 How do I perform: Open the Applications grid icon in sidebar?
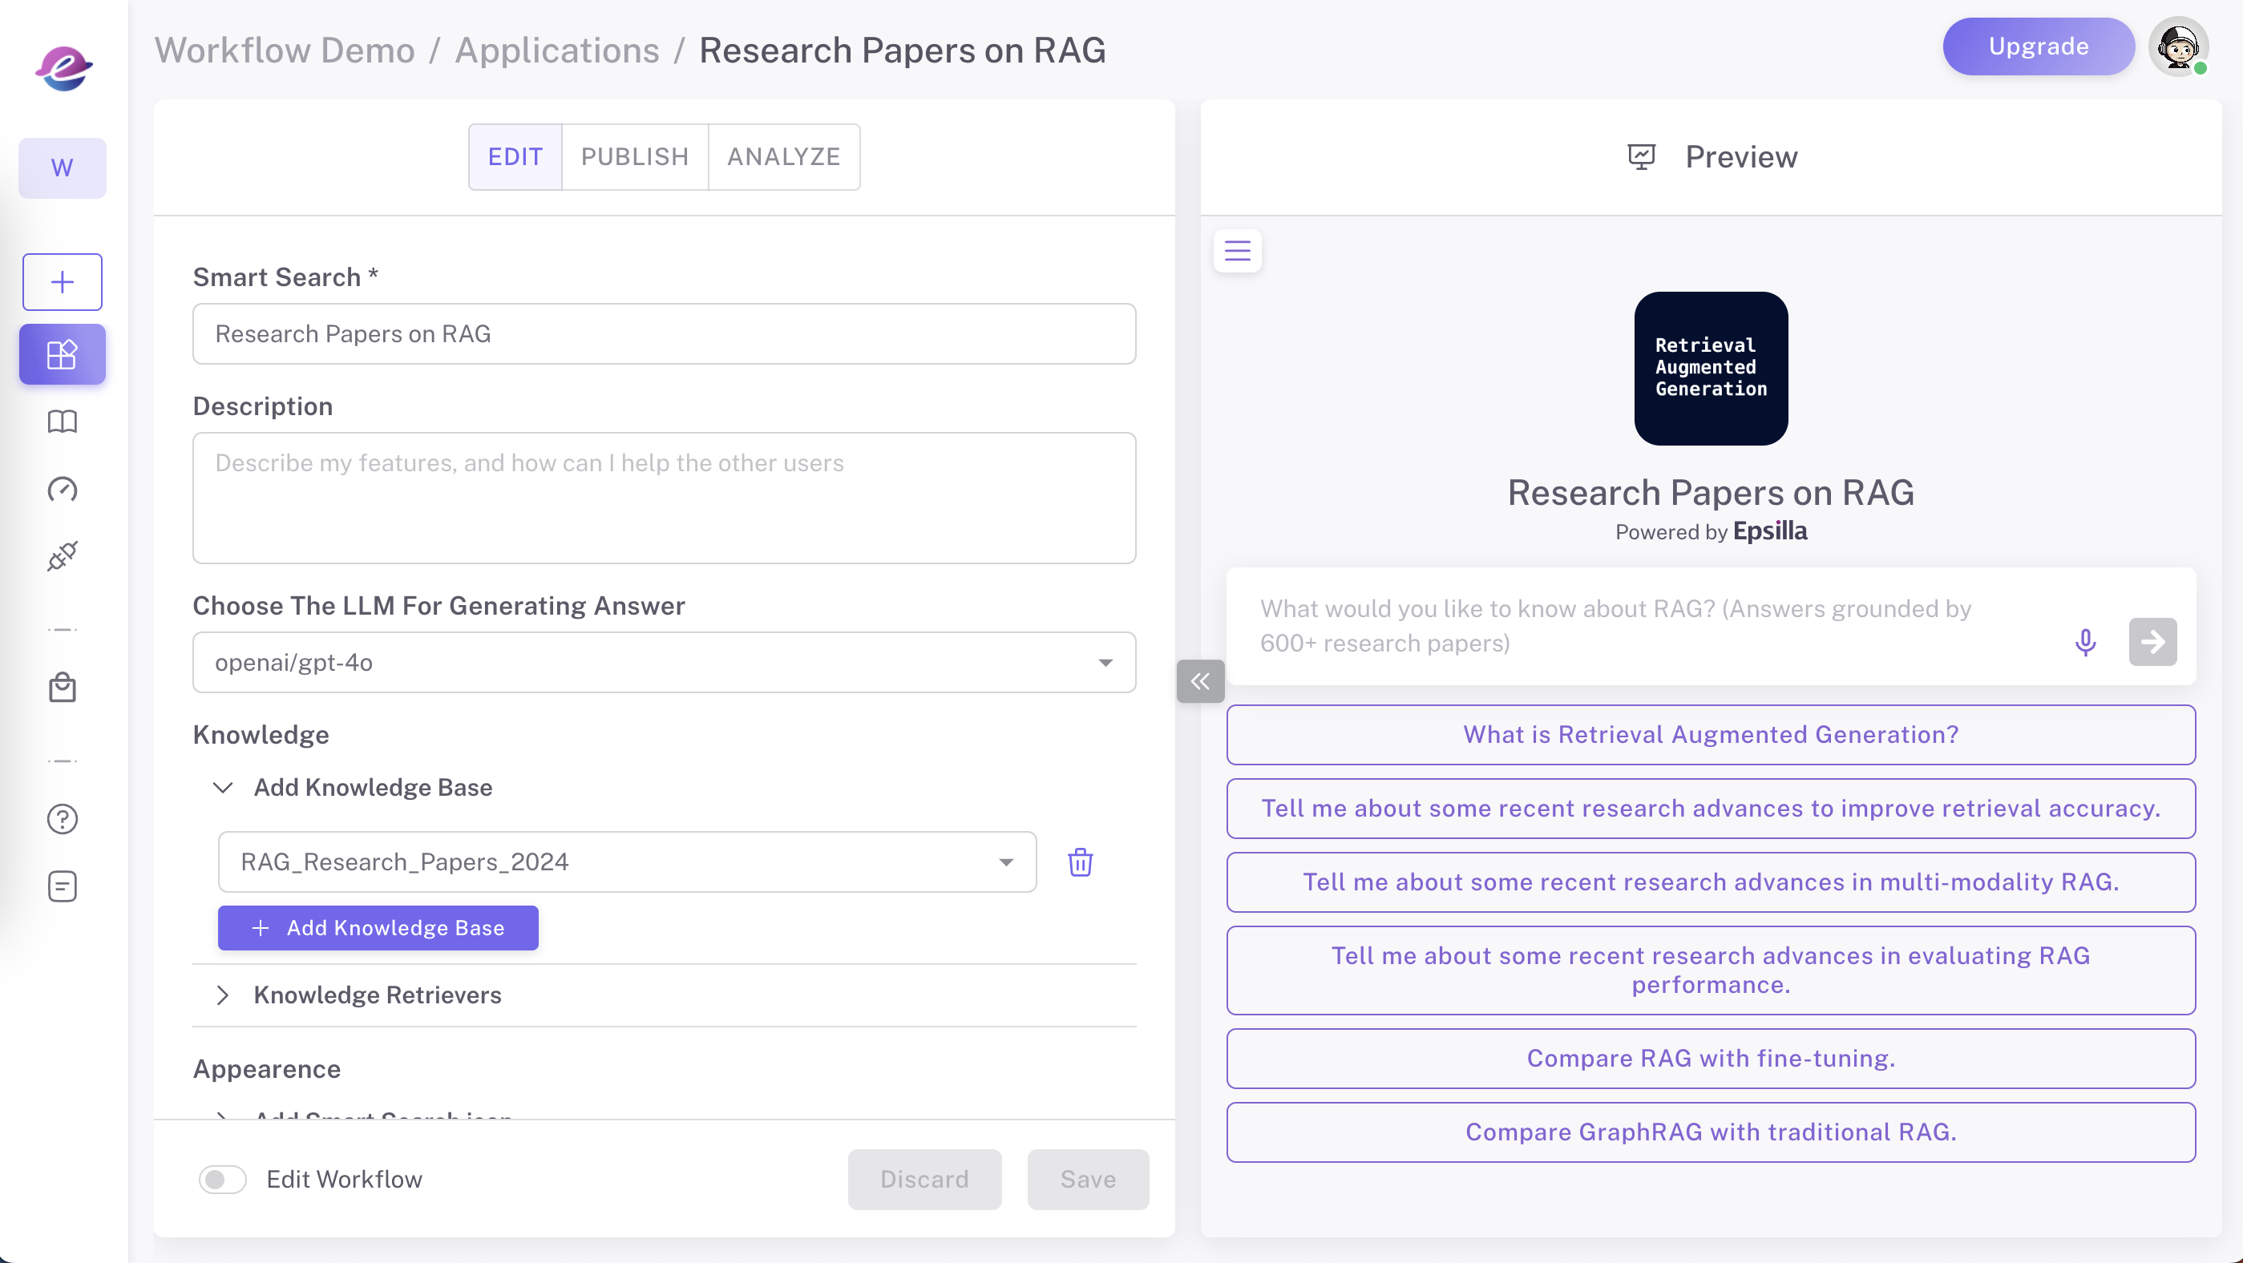[x=62, y=354]
